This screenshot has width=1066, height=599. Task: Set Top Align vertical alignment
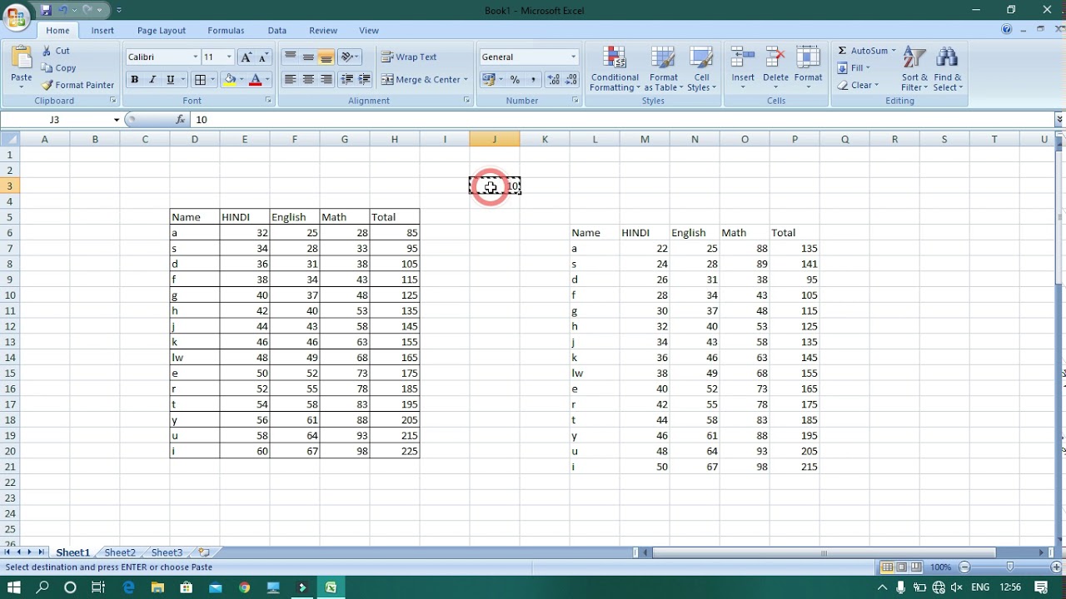[x=290, y=57]
